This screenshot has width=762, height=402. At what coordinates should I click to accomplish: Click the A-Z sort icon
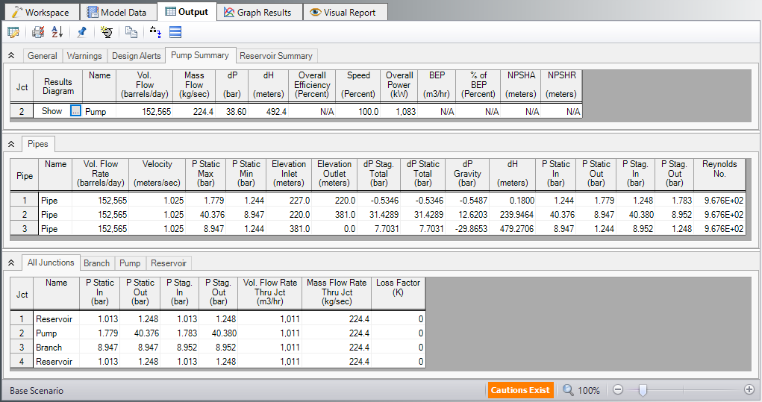(57, 32)
